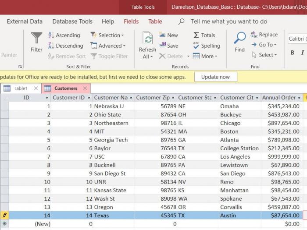Open the Go To dropdown

tap(264, 45)
